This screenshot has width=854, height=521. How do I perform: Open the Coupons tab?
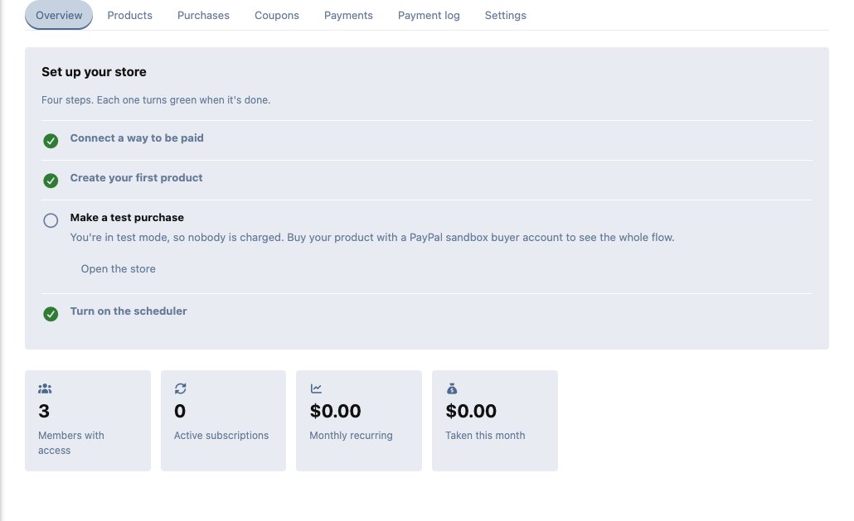pyautogui.click(x=277, y=15)
